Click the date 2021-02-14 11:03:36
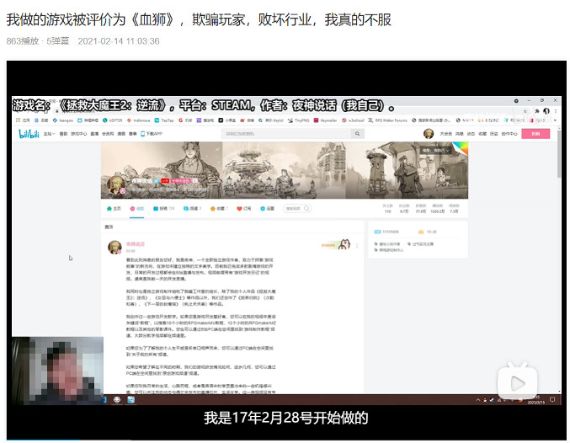The image size is (570, 443). click(119, 41)
